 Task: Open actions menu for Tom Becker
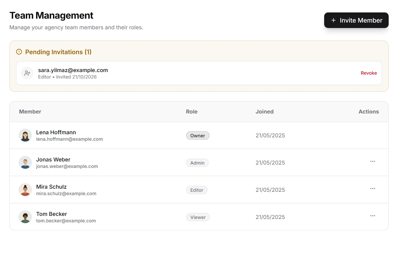coord(372,216)
